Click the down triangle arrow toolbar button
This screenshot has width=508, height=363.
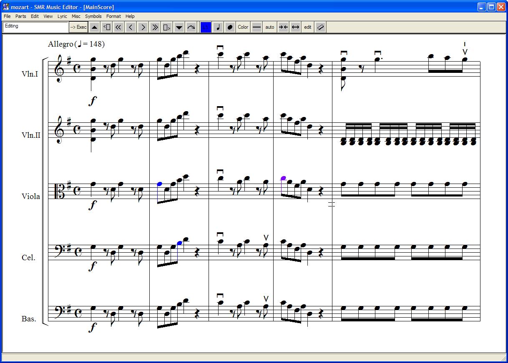[x=179, y=27]
